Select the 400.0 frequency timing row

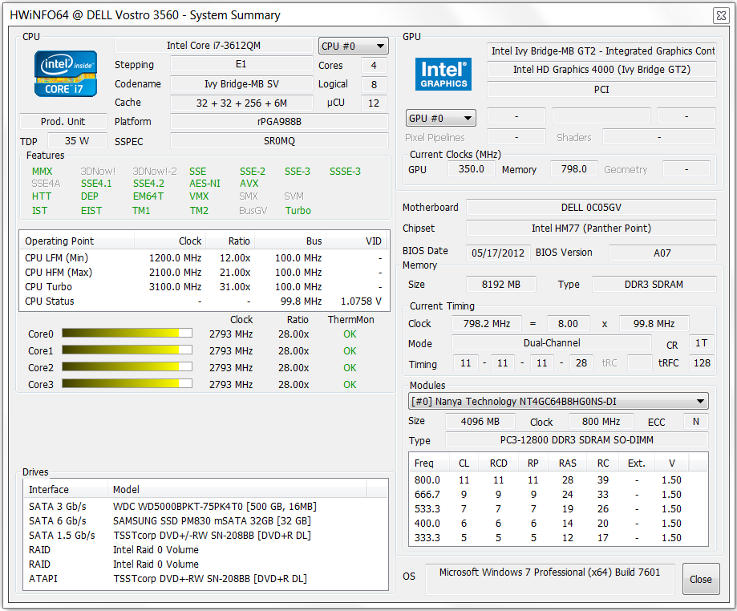point(558,523)
